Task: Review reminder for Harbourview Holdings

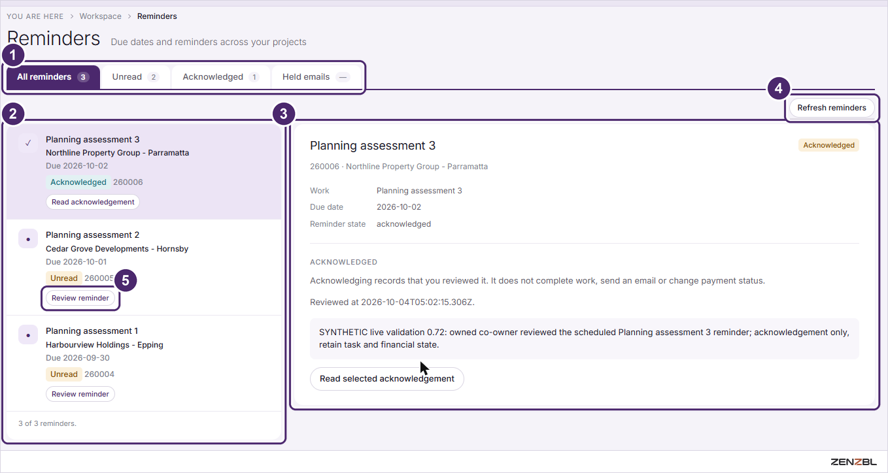Action: [80, 394]
